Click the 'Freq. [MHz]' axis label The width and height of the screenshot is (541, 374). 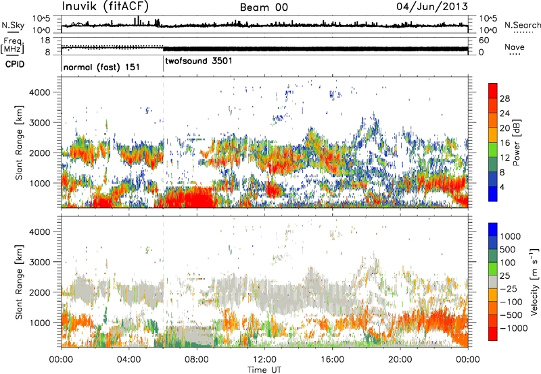click(13, 45)
